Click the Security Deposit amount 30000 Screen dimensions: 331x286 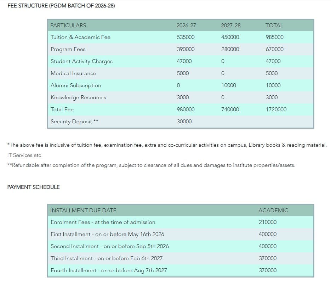(x=184, y=122)
